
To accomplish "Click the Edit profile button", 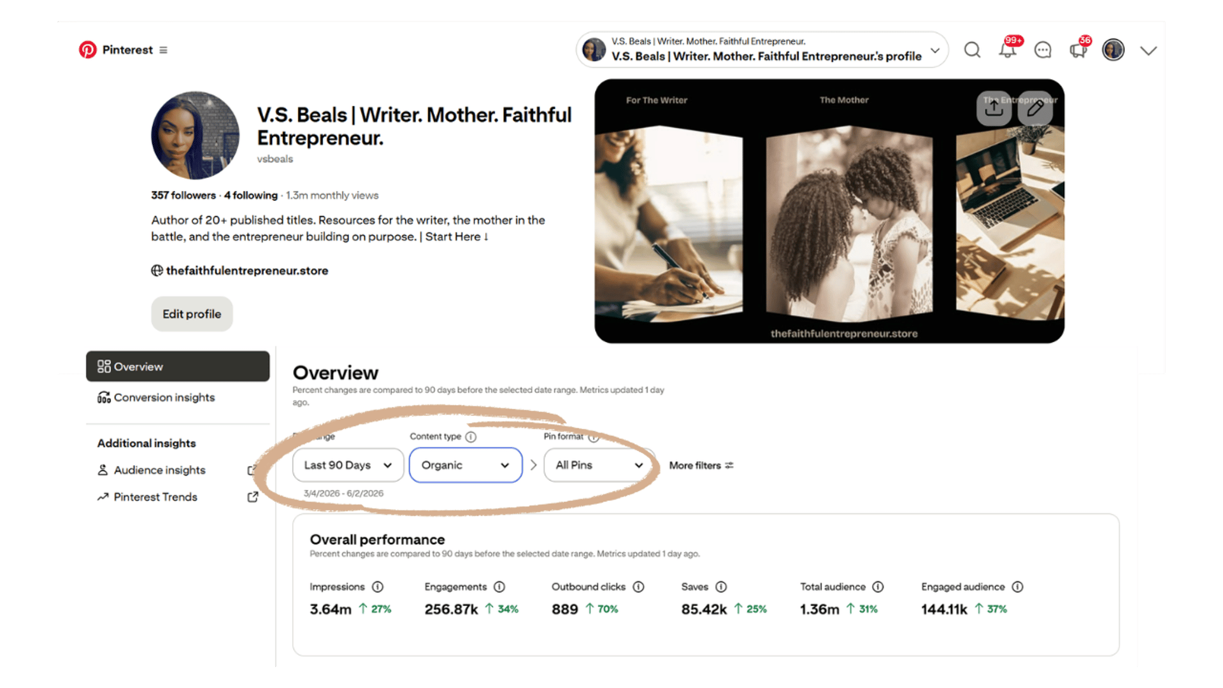I will 192,314.
